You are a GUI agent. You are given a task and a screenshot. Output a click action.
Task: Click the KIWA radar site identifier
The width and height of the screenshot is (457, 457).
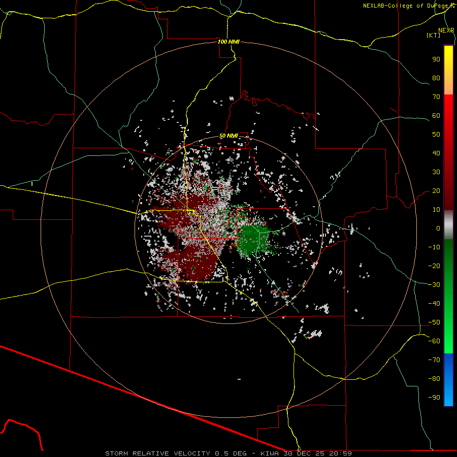[x=269, y=453]
